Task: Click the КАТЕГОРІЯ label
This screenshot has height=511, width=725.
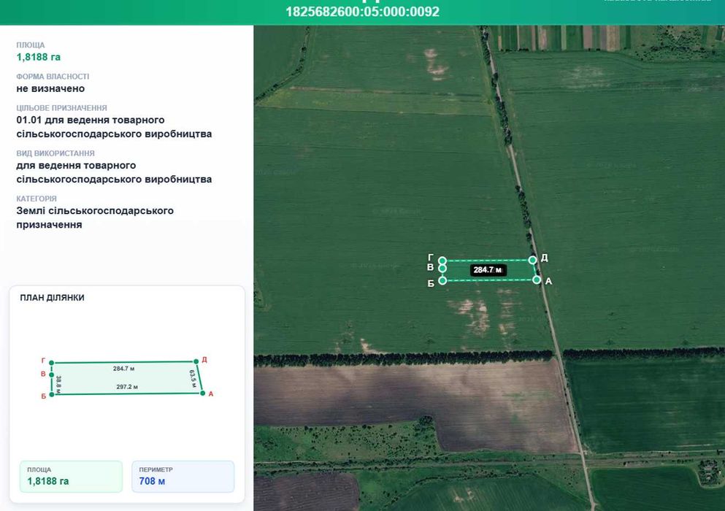Action: click(x=37, y=199)
